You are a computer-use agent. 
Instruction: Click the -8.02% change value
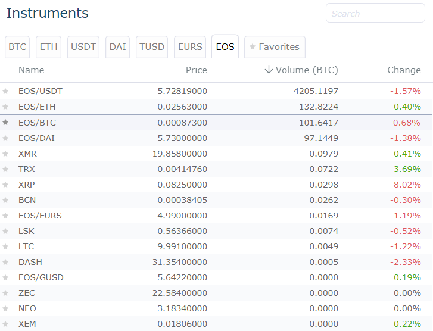point(406,185)
